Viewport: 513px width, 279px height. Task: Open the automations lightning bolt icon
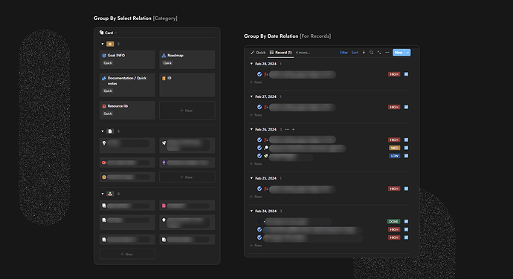tap(364, 53)
